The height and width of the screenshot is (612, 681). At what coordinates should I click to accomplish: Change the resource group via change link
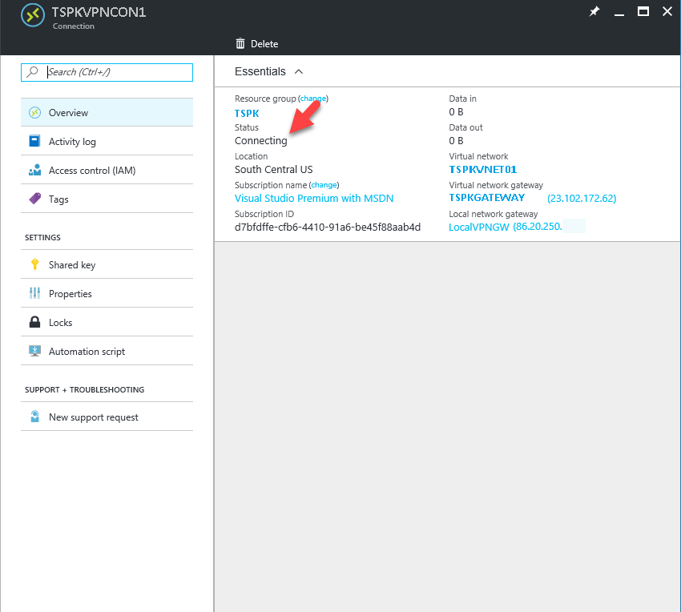(313, 99)
